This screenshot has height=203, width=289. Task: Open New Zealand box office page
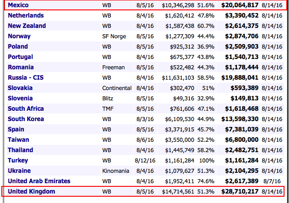[x=27, y=26]
